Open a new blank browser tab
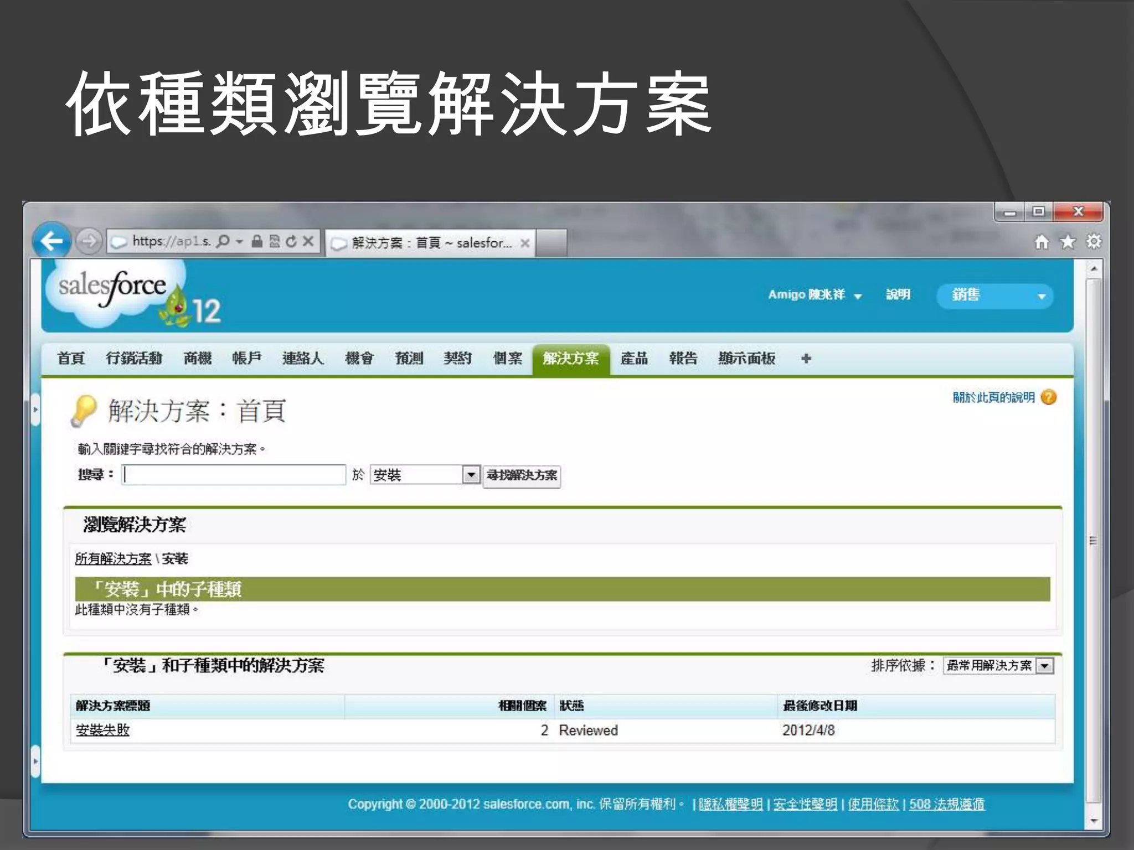The image size is (1134, 850). (x=551, y=242)
